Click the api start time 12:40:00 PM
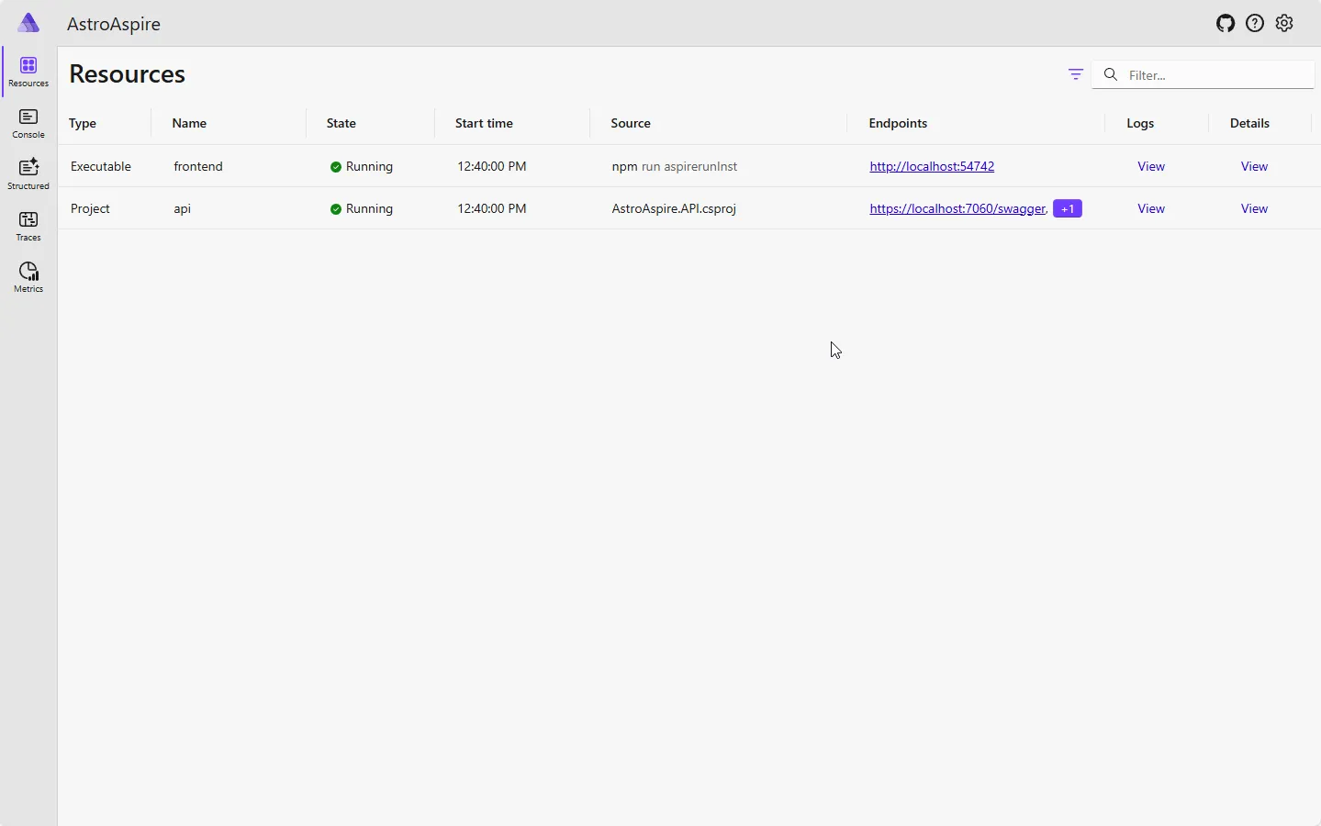This screenshot has width=1321, height=826. pyautogui.click(x=492, y=208)
